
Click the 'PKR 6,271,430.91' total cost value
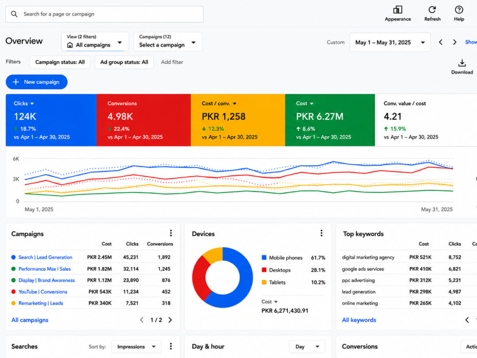(285, 311)
